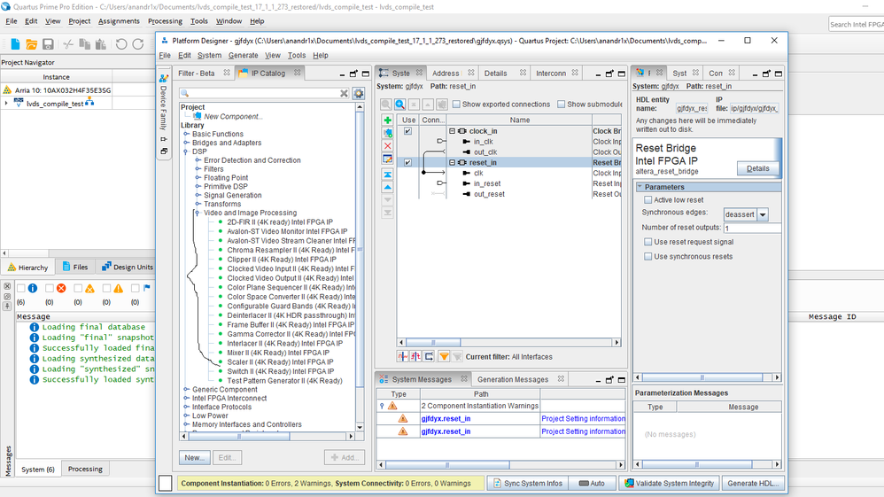This screenshot has width=884, height=497.
Task: Click the Quartus new file toolbar icon
Action: (13, 44)
